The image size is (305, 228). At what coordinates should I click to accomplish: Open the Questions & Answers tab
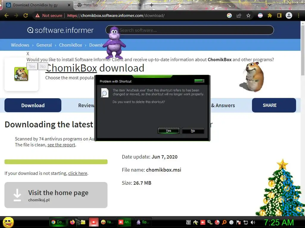(x=223, y=105)
